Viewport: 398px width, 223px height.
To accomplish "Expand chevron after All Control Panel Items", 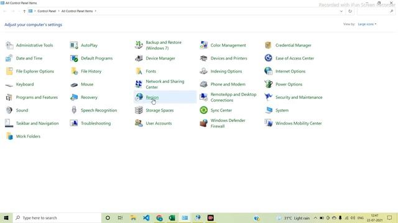I will click(x=95, y=11).
